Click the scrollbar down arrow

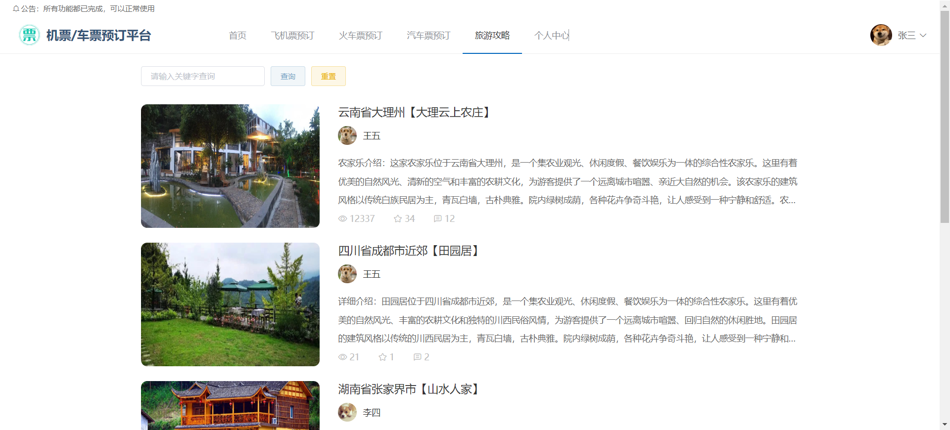pos(945,424)
